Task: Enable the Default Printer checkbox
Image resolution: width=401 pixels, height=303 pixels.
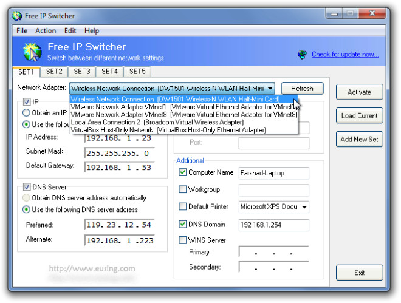Action: pyautogui.click(x=182, y=206)
